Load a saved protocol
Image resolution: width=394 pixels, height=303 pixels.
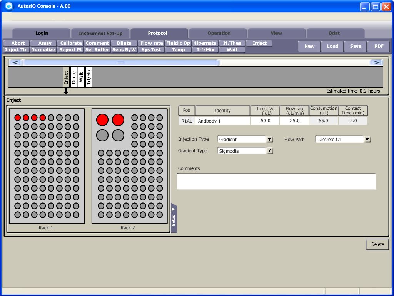point(332,46)
